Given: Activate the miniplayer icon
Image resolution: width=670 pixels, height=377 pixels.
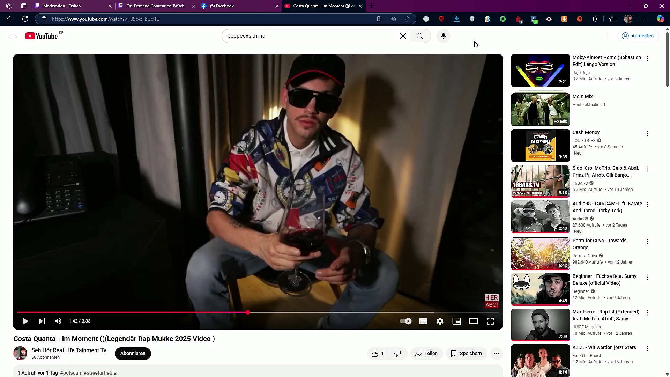Looking at the screenshot, I should point(457,321).
